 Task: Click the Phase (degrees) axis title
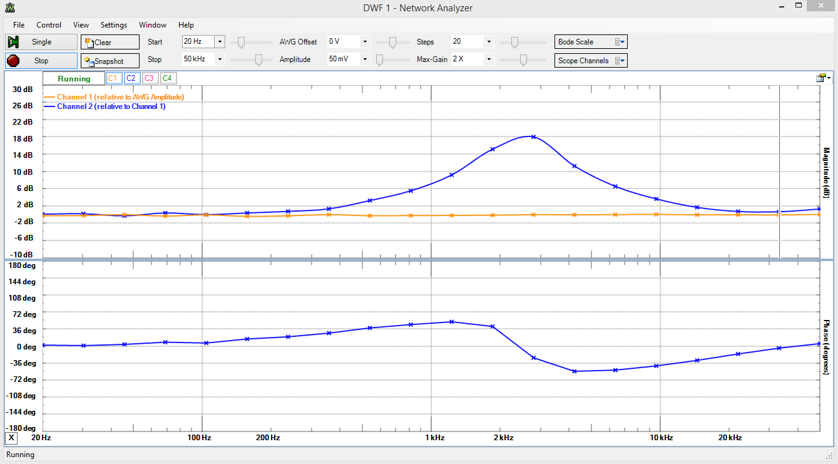[826, 348]
